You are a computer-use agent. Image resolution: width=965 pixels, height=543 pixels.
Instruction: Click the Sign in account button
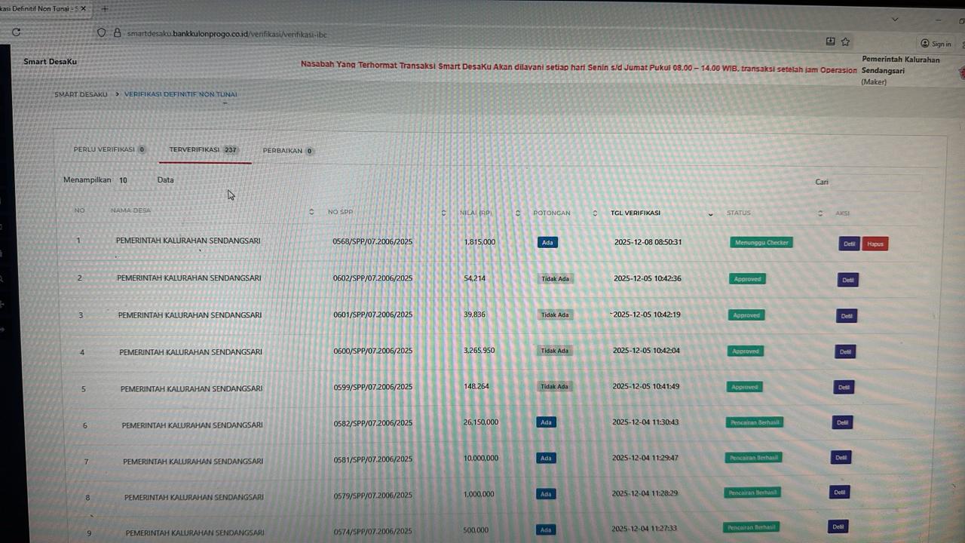936,44
